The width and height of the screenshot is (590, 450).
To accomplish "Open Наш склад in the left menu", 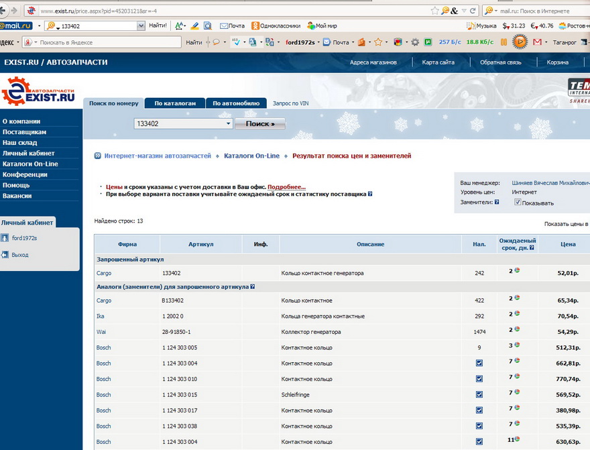I will [x=20, y=143].
